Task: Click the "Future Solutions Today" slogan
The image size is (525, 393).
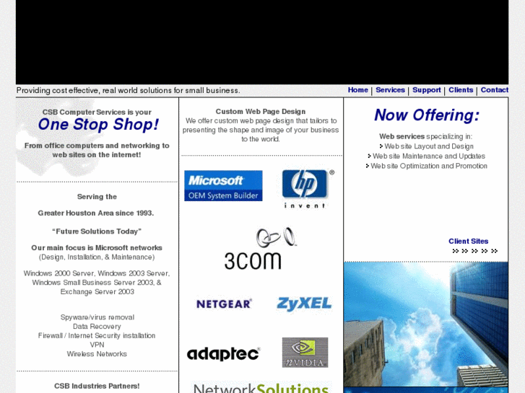Action: coord(97,231)
